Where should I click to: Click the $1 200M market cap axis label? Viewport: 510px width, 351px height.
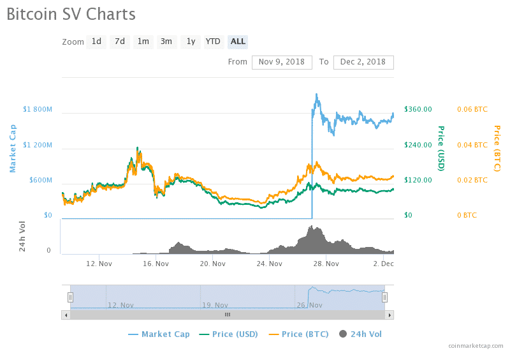coord(38,145)
